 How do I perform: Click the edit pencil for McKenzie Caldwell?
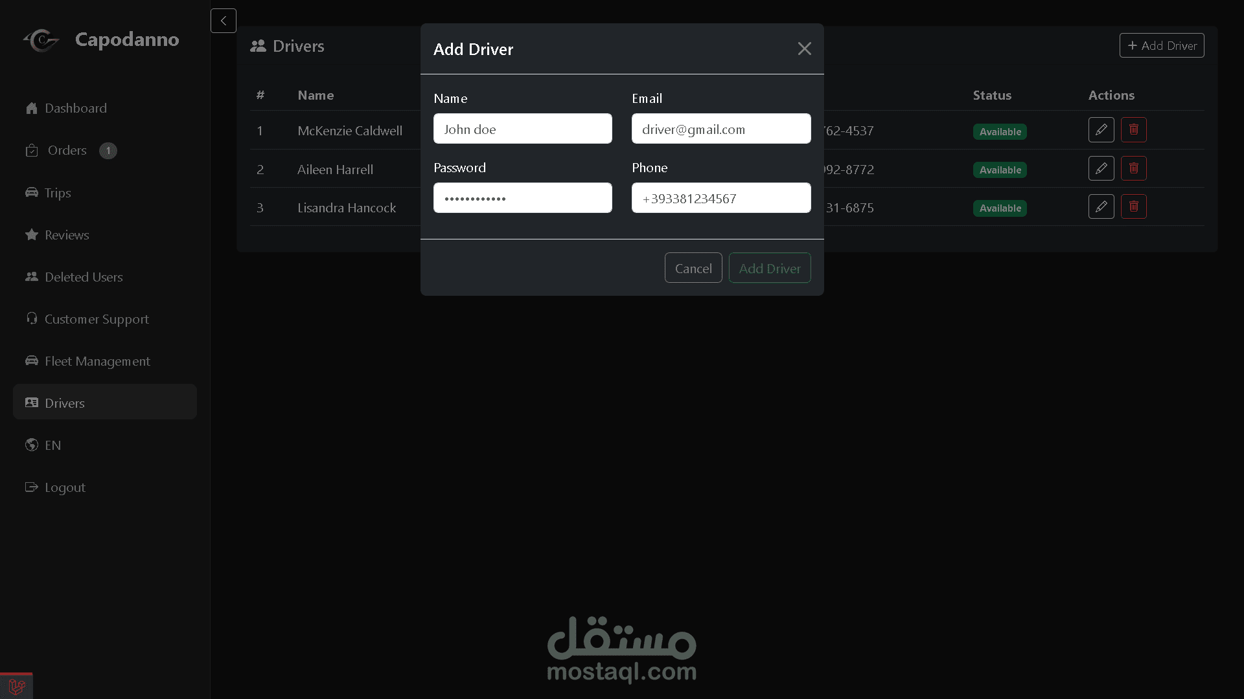[x=1101, y=129]
